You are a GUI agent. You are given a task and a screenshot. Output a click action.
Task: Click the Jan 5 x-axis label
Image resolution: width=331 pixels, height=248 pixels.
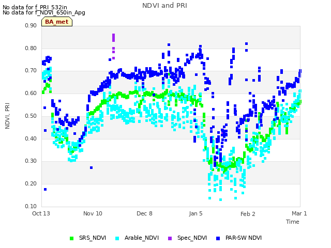click(x=195, y=213)
